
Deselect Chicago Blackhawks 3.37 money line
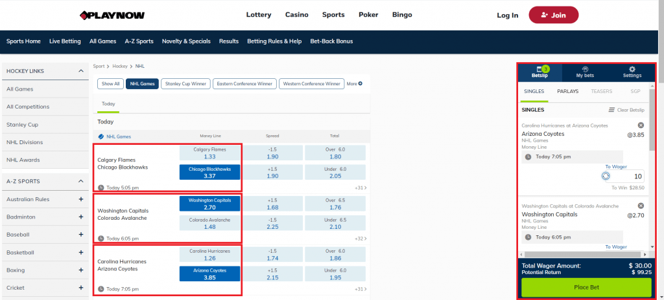tap(209, 173)
